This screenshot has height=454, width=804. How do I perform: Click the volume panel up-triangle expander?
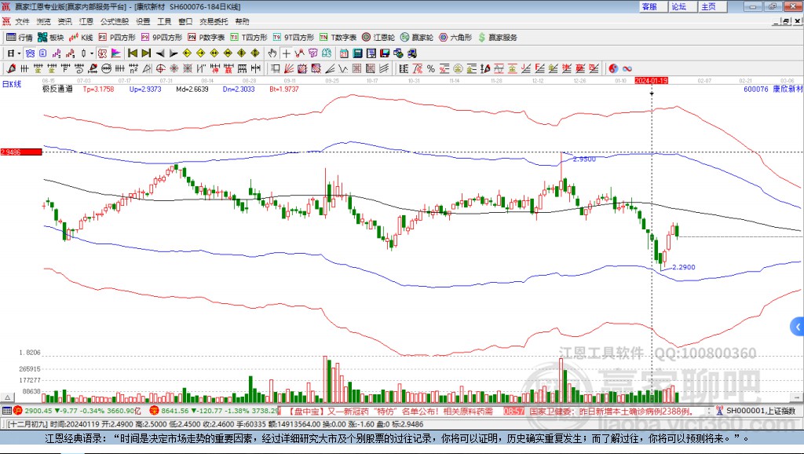[x=7, y=397]
